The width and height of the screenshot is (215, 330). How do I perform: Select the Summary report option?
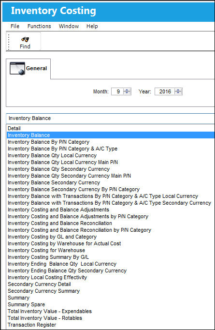click(111, 298)
